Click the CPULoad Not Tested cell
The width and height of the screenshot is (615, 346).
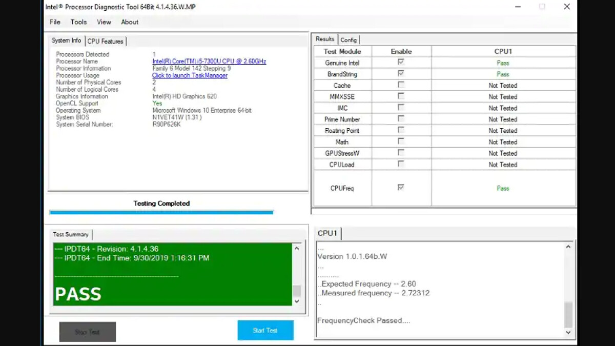pos(503,165)
